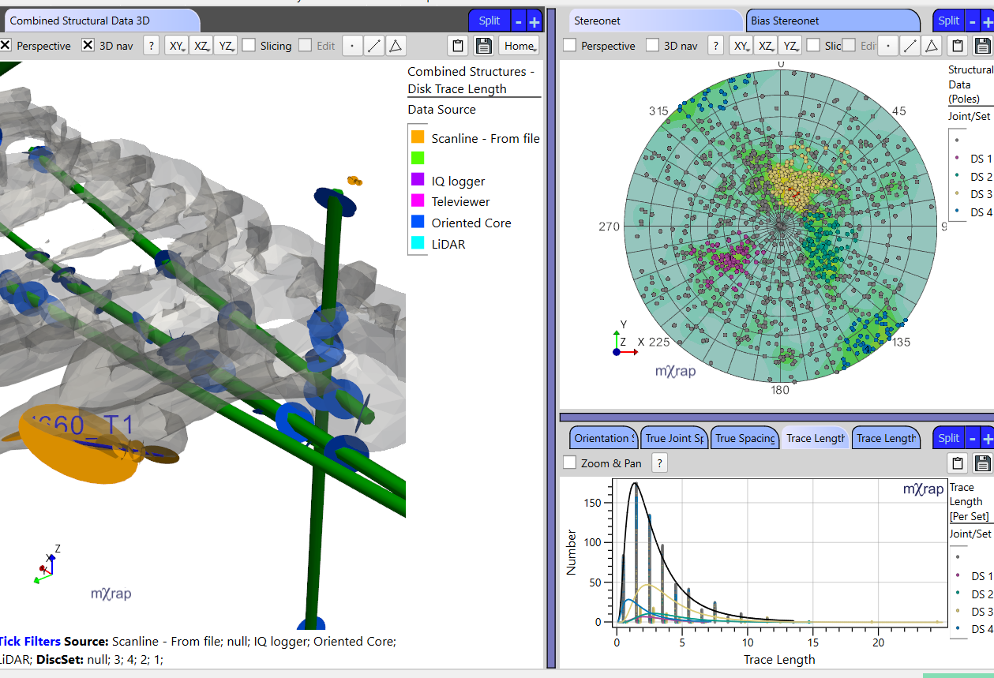Screen dimensions: 994x678
Task: Open the YZ view in the stereonet panel
Action: tap(790, 45)
